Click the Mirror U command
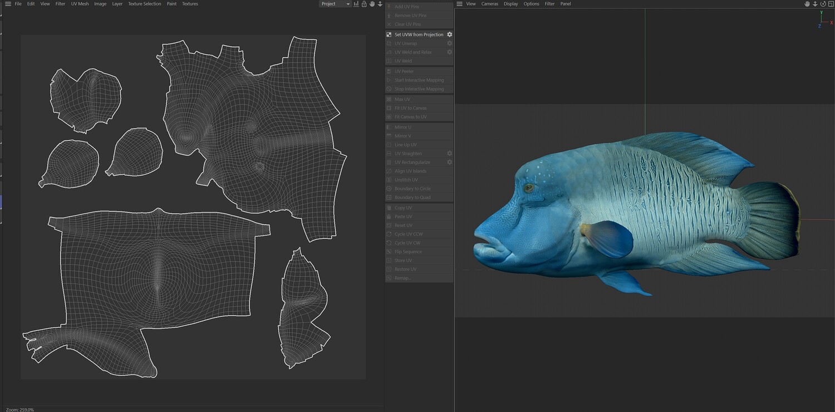The image size is (835, 412). coord(419,127)
